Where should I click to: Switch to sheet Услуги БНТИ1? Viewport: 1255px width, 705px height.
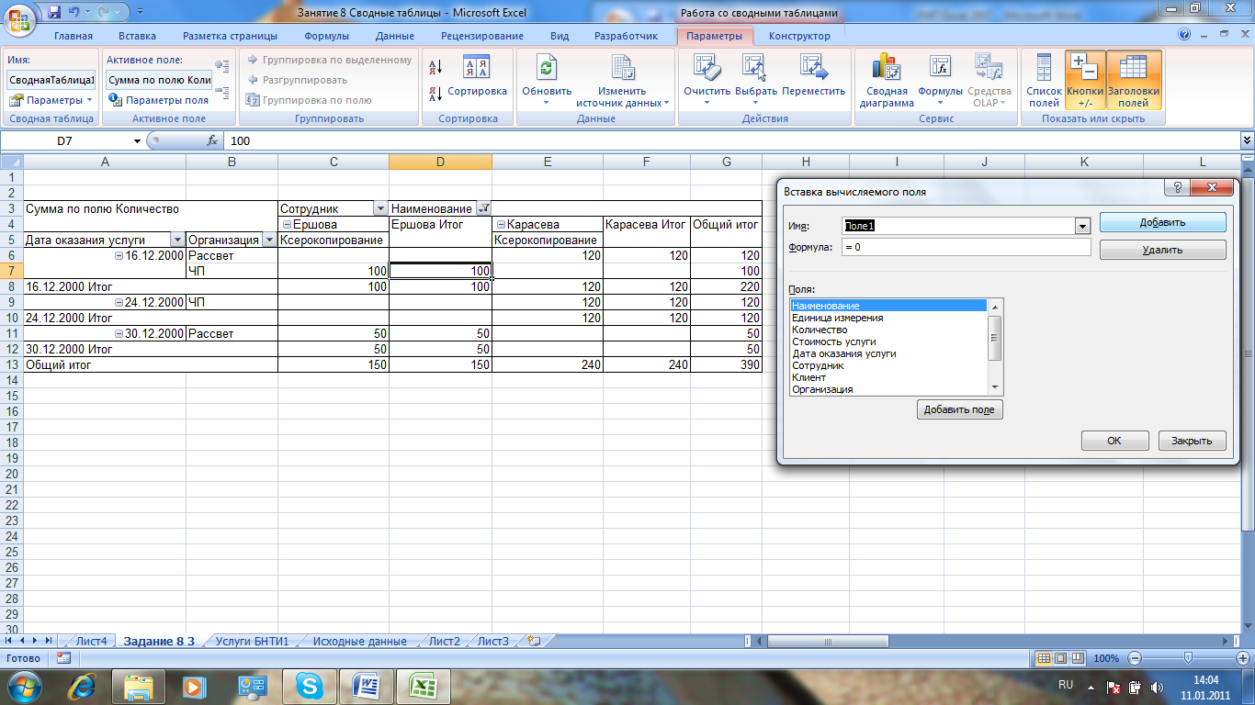tap(252, 641)
